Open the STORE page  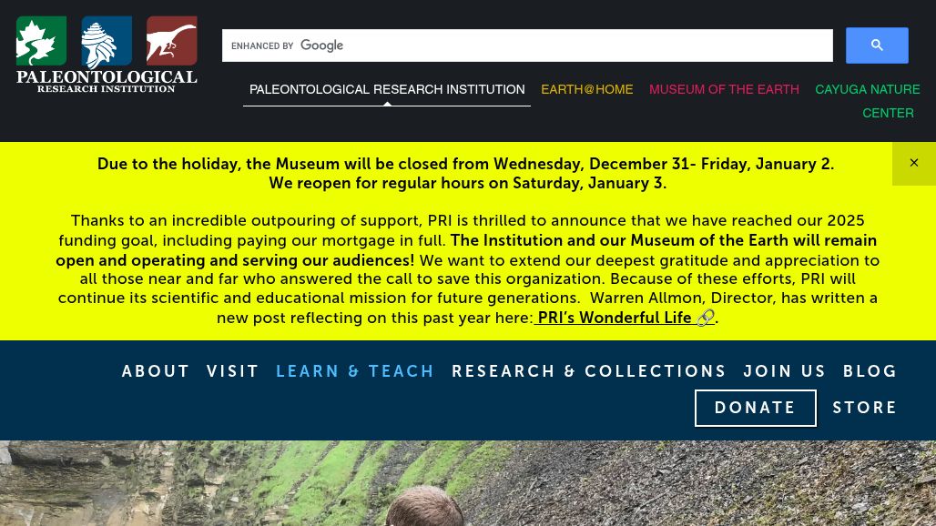click(865, 408)
